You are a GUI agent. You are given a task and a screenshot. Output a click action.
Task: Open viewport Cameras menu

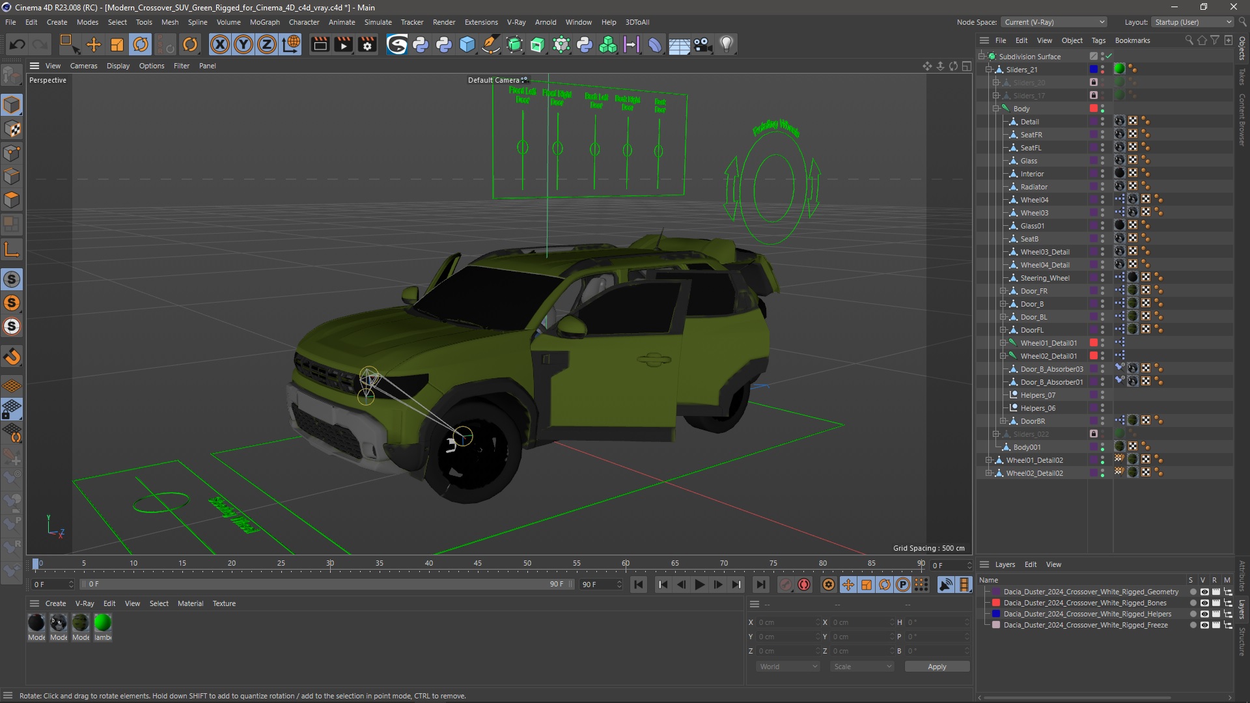(x=83, y=66)
